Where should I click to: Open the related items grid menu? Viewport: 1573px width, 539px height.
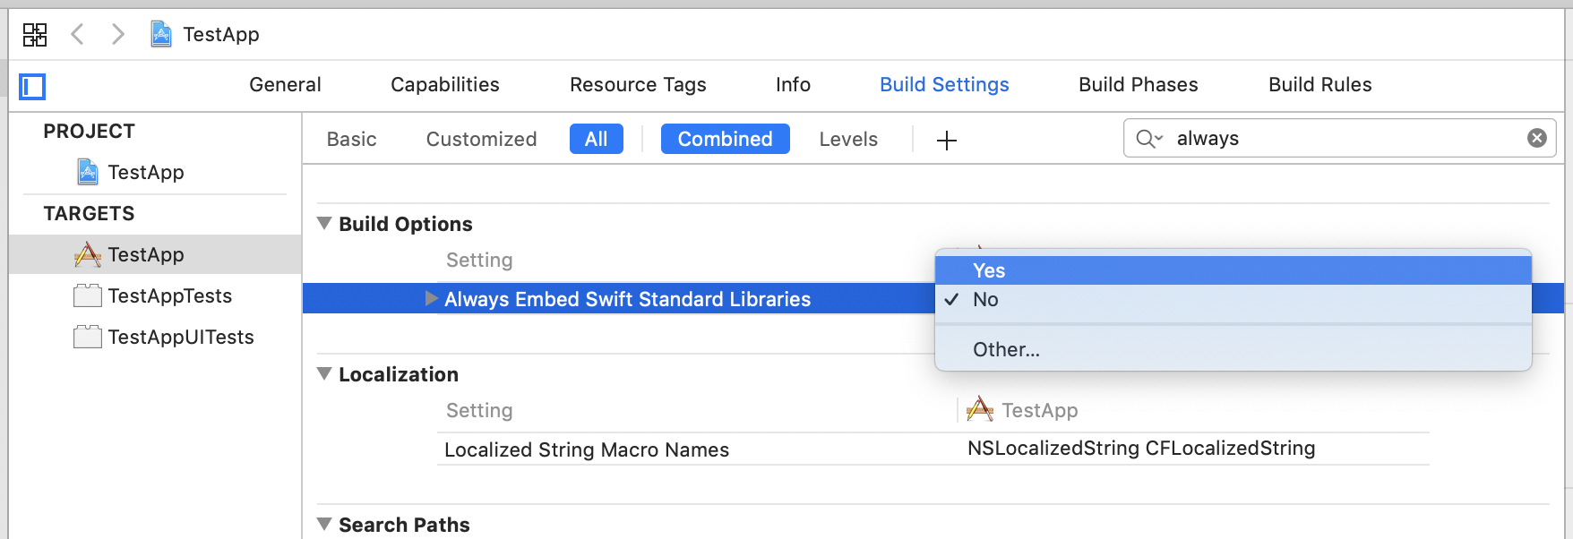tap(35, 35)
